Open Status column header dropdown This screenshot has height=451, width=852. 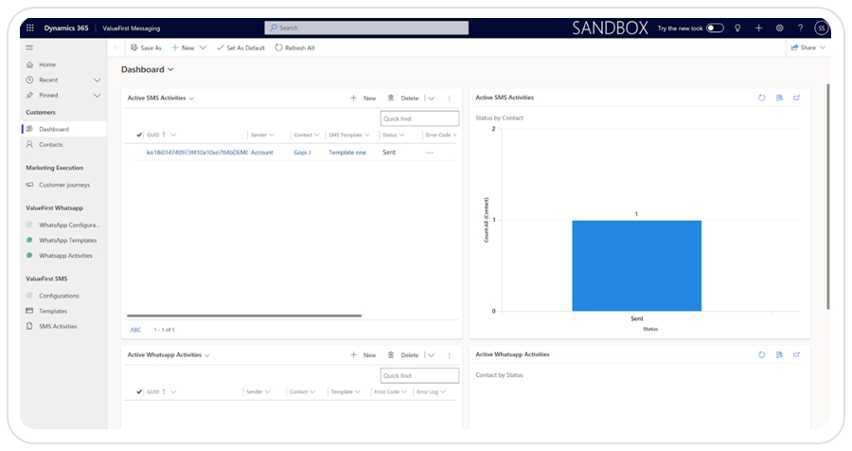[401, 135]
